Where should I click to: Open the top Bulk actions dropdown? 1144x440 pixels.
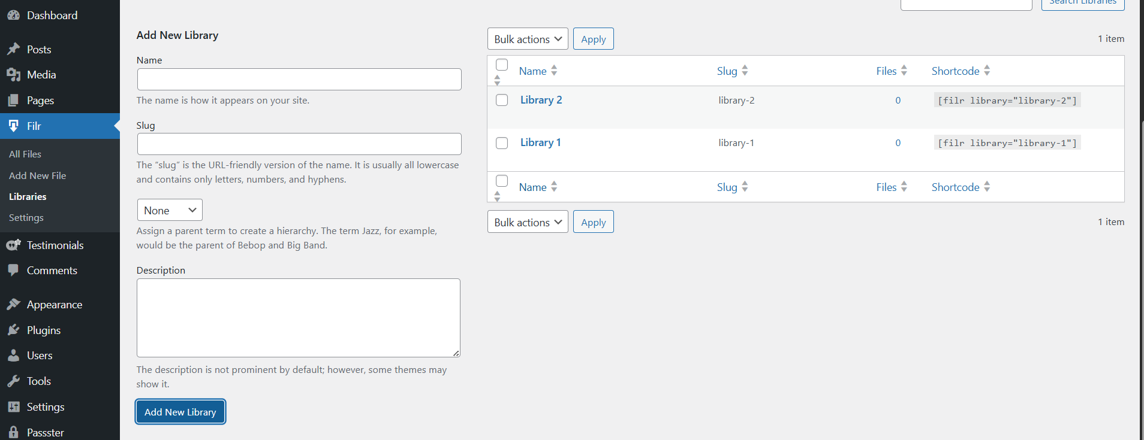pyautogui.click(x=528, y=39)
